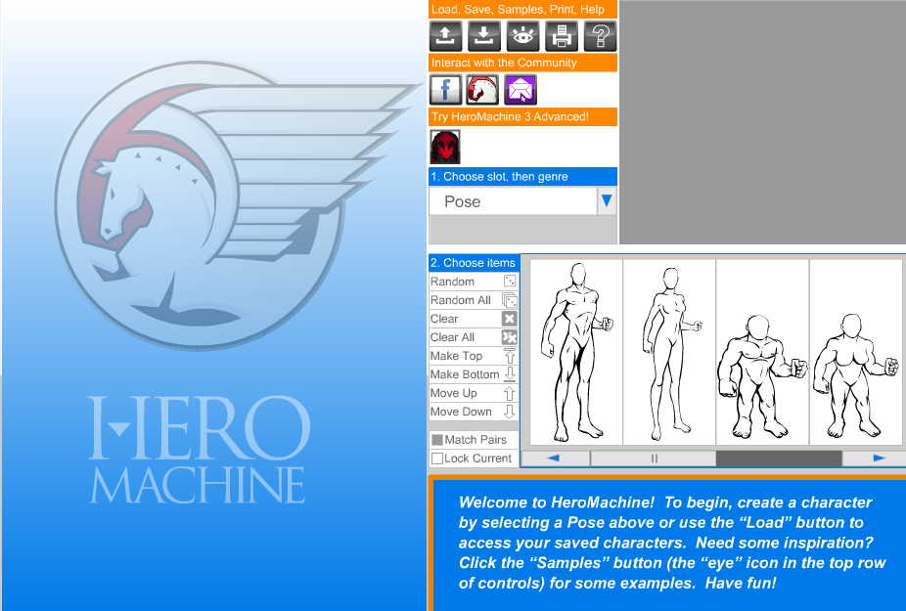Open the Facebook community icon
906x611 pixels.
(445, 90)
